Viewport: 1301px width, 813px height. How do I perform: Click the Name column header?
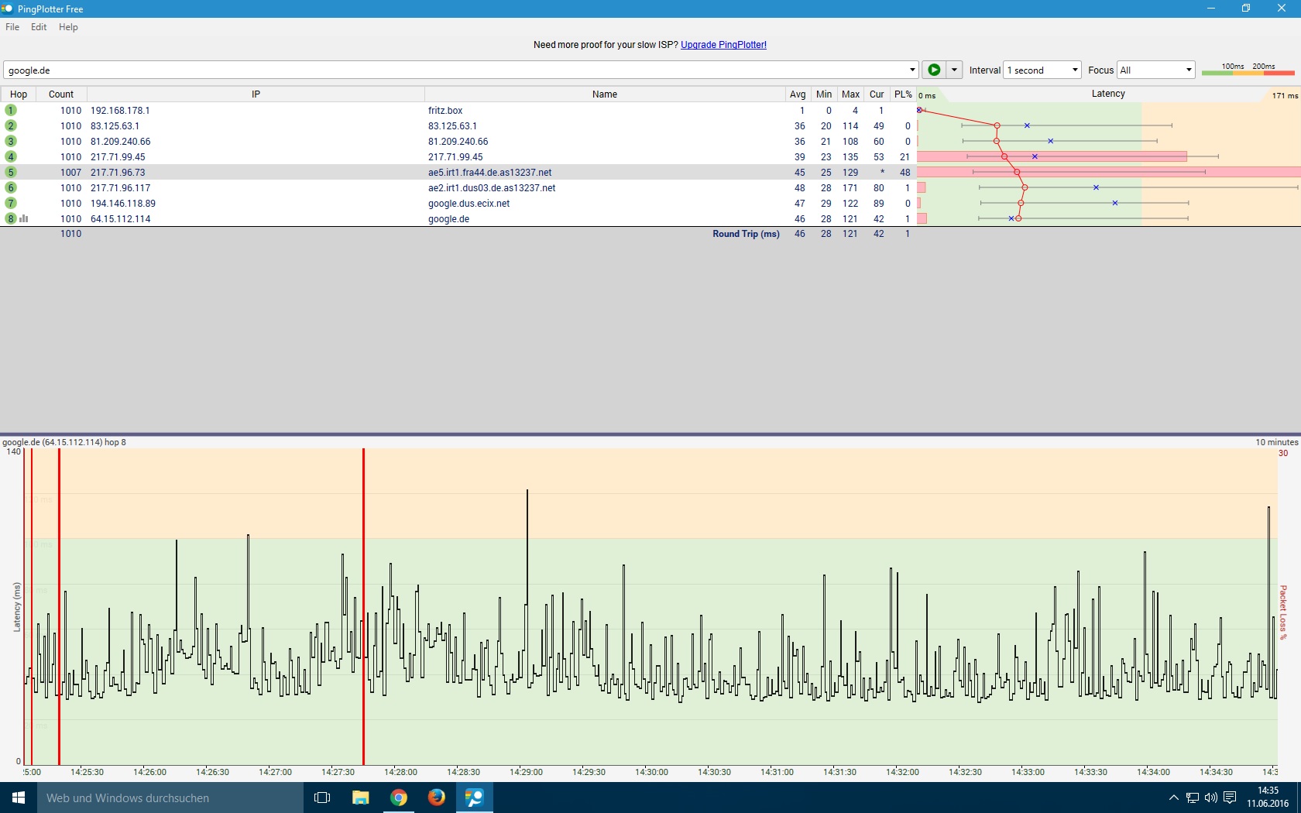[605, 94]
